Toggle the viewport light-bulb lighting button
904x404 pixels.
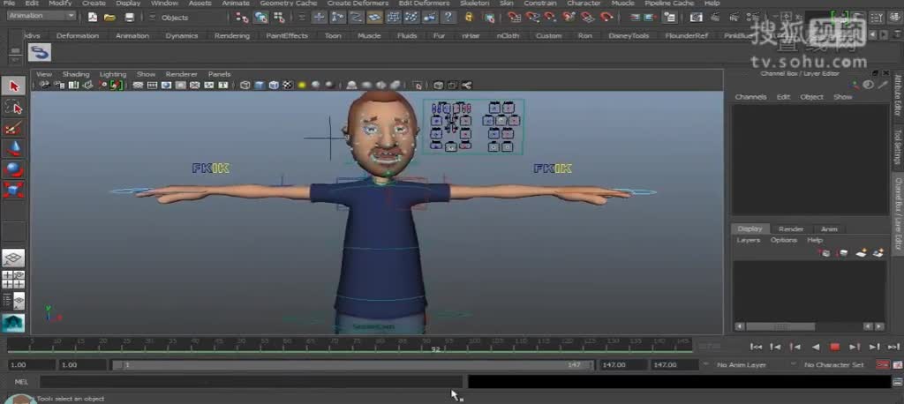pos(302,86)
